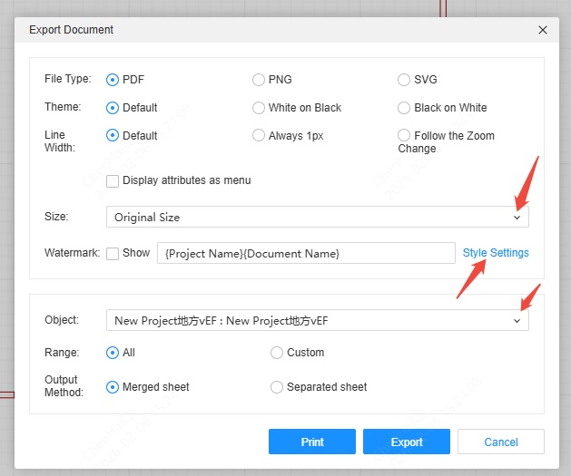The width and height of the screenshot is (571, 476).
Task: Click the watermark text input field
Action: pos(306,253)
